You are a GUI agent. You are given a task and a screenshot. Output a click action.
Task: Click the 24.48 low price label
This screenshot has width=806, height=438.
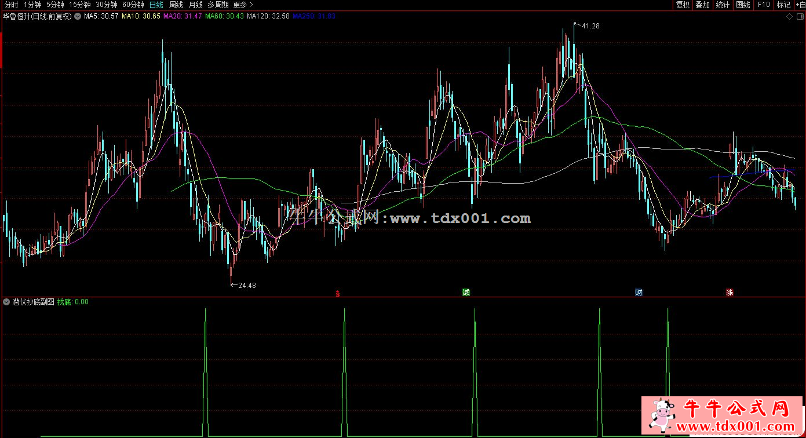click(x=247, y=285)
